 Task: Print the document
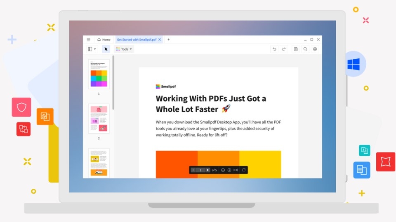point(315,49)
